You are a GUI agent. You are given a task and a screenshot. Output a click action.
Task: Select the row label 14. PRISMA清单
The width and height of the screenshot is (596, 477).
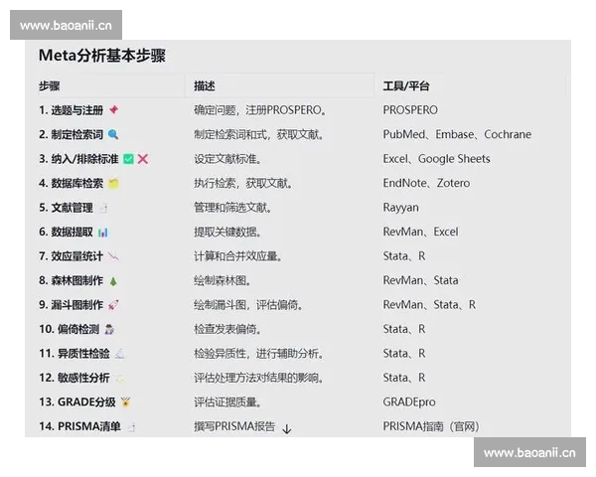coord(79,426)
